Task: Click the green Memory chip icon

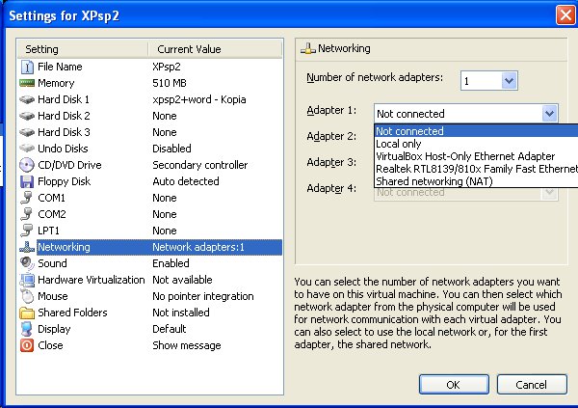Action: click(x=27, y=83)
